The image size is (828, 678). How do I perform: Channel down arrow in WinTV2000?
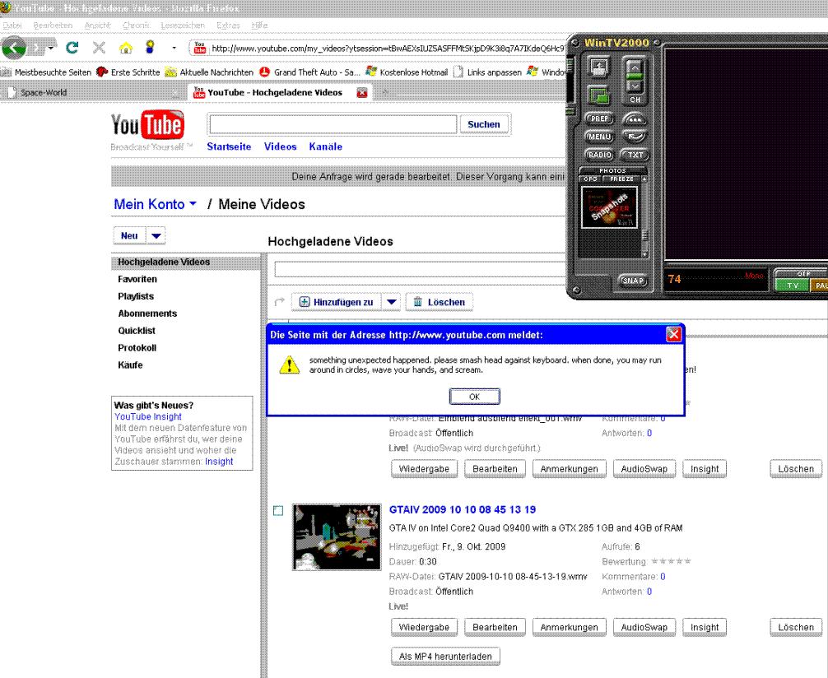click(x=635, y=86)
